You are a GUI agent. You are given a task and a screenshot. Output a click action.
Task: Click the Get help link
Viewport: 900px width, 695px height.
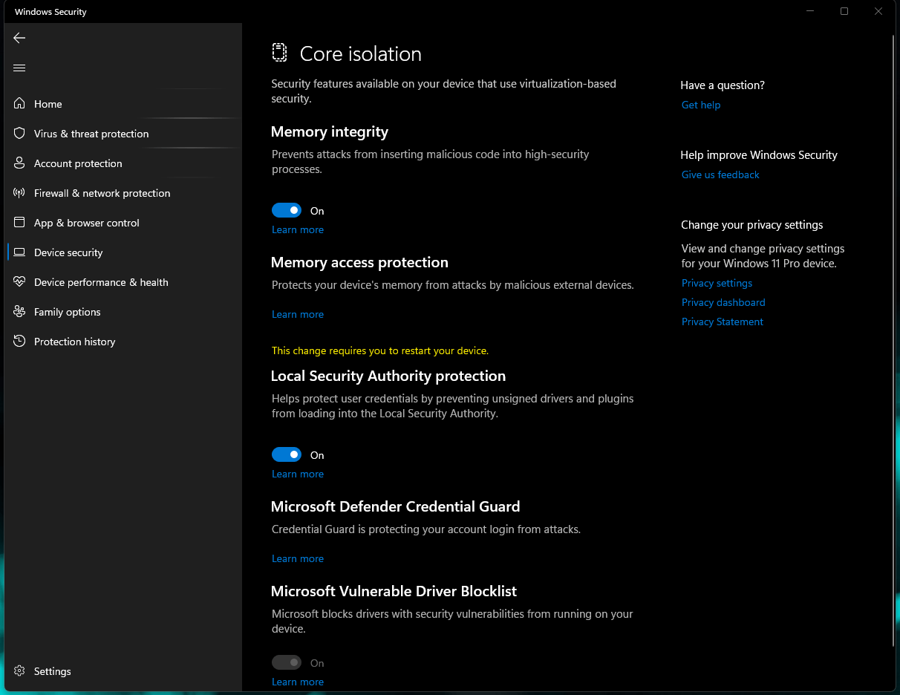point(701,105)
